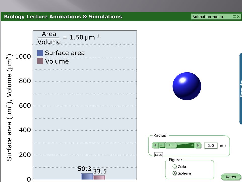Click the y-axis label 200

pyautogui.click(x=25, y=155)
